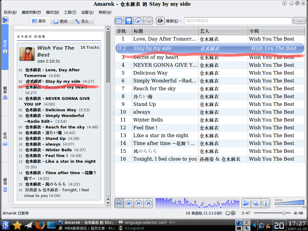Image resolution: width=308 pixels, height=231 pixels.
Task: Adjust the volume slider
Action: [289, 203]
